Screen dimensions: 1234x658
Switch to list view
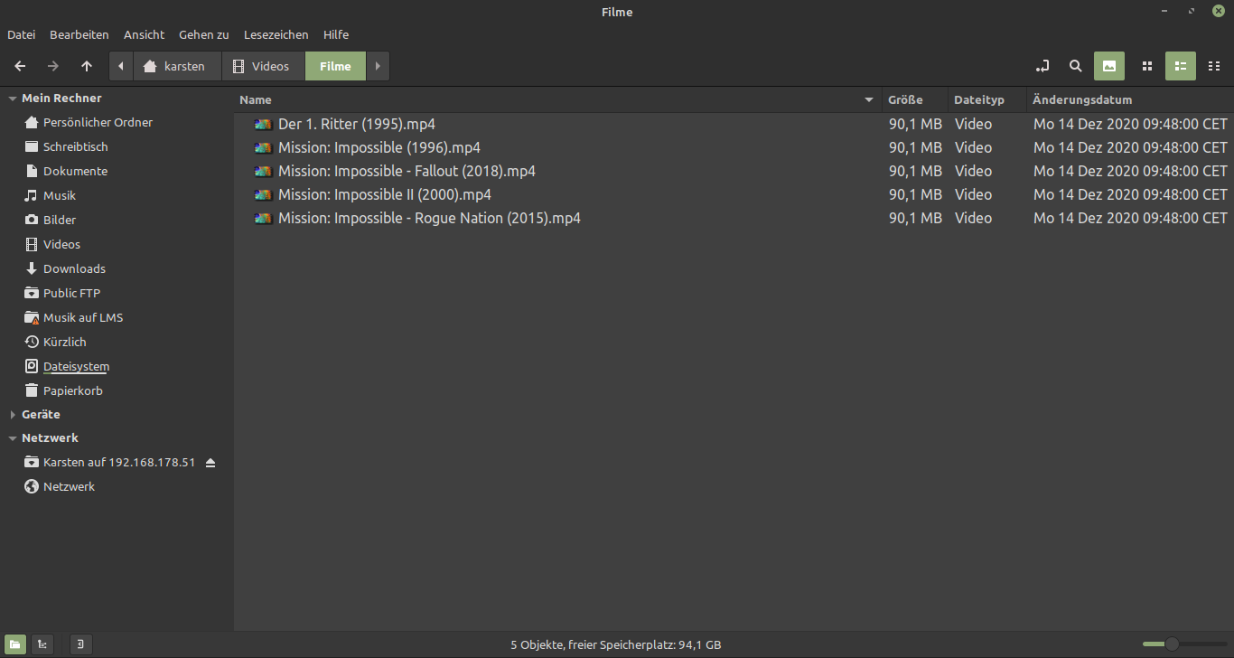(x=1181, y=66)
